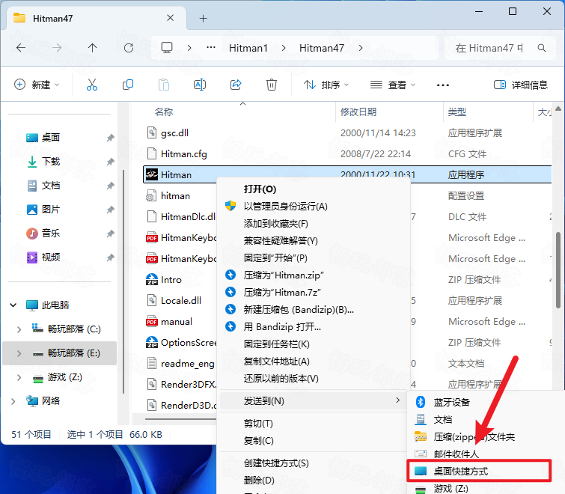Expand 游戏 (Z:) drive in sidebar

(19, 378)
